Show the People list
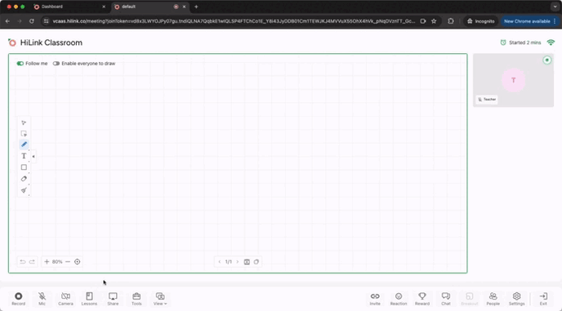The width and height of the screenshot is (562, 311). point(493,299)
